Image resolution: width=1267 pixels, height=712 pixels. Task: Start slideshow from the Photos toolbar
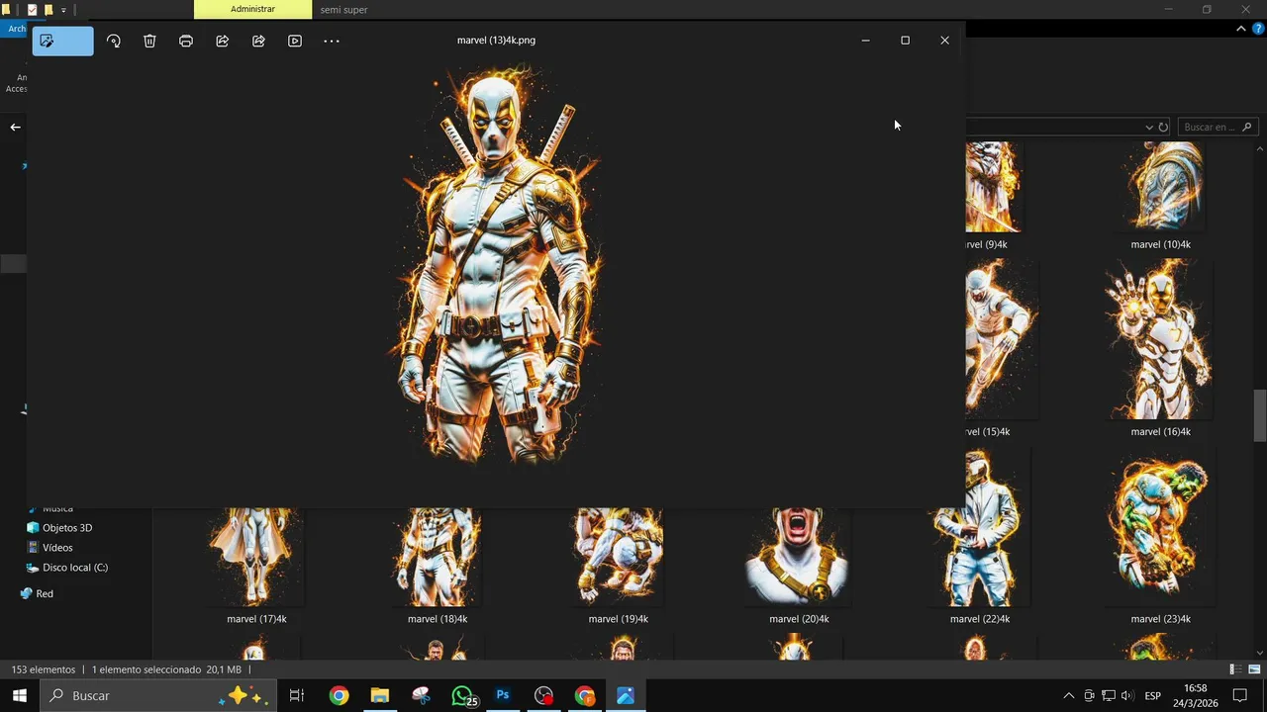click(295, 41)
